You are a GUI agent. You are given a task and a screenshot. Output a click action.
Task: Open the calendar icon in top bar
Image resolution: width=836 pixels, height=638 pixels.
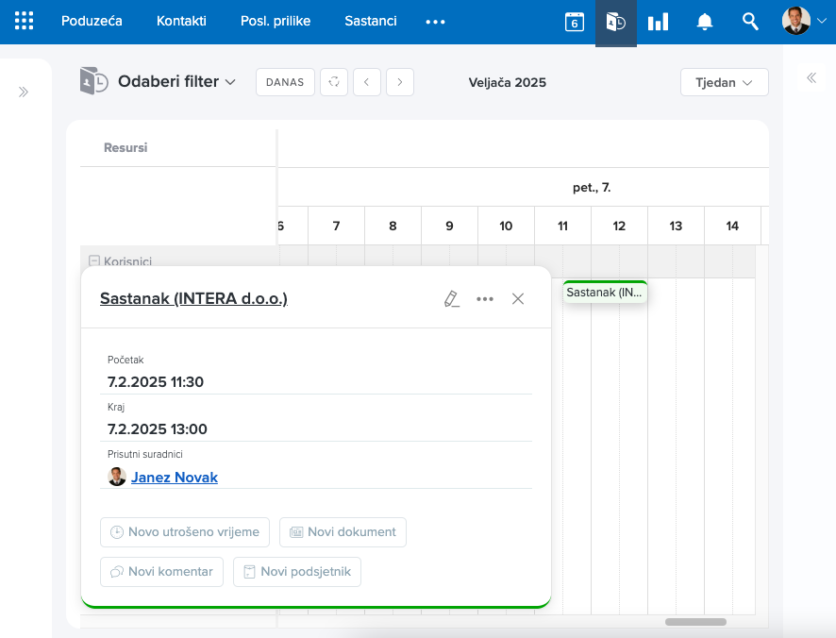pos(574,22)
